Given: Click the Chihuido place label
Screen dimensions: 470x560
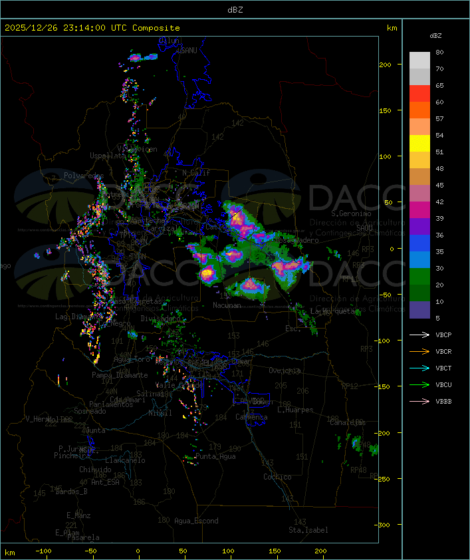Looking at the screenshot, I should pyautogui.click(x=95, y=470).
